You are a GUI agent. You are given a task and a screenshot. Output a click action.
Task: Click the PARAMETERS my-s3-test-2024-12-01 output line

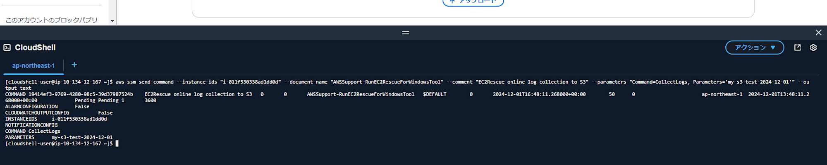(x=59, y=137)
